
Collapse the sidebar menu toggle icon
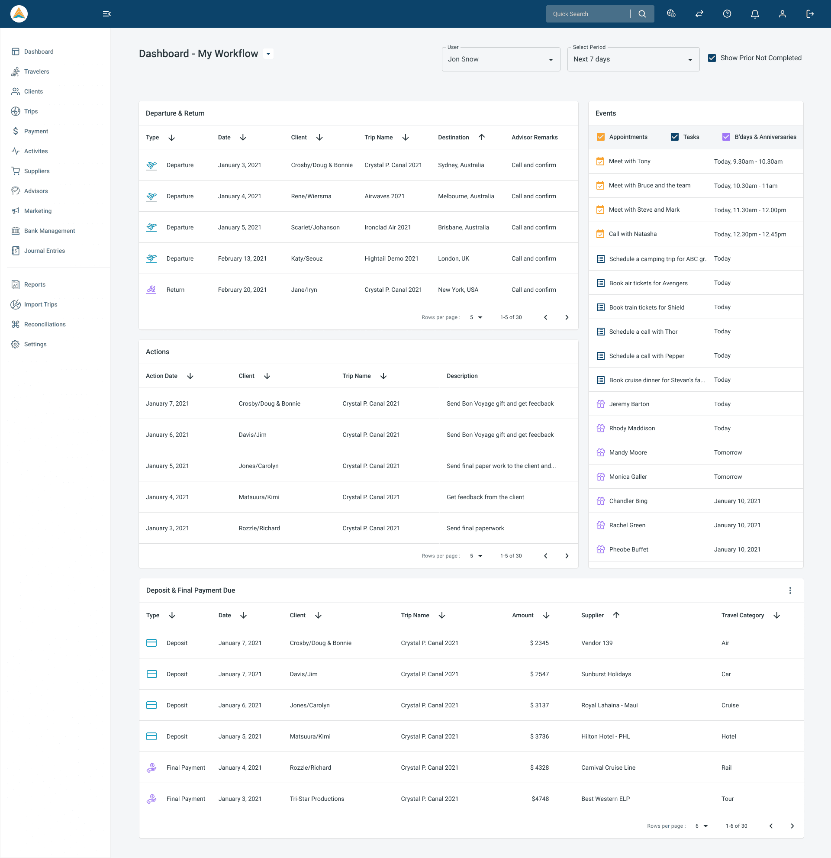point(106,14)
